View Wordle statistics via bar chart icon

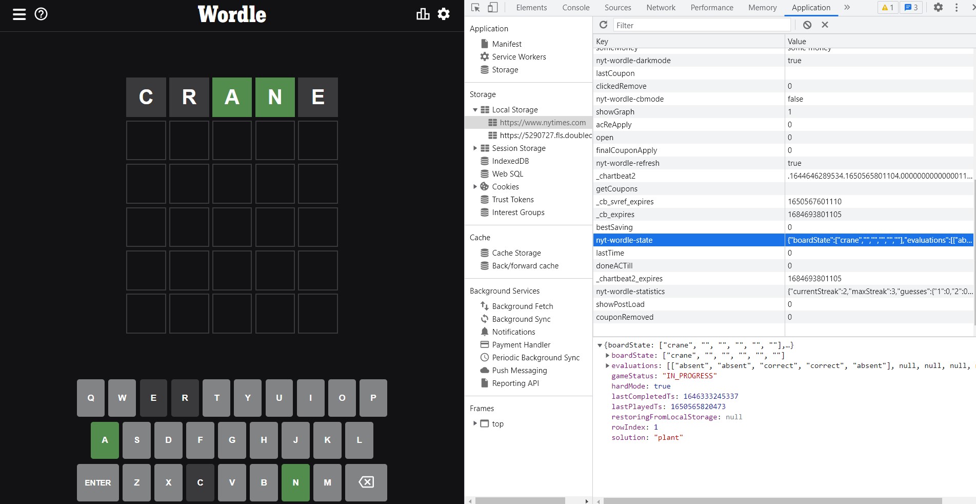point(422,14)
